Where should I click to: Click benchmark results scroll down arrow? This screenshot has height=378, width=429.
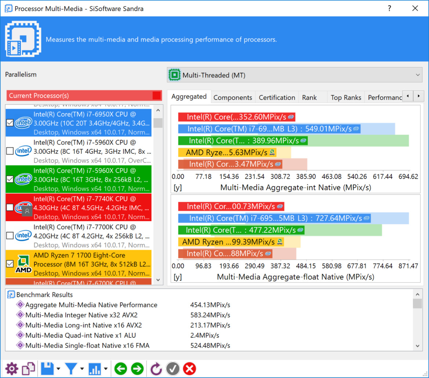click(418, 346)
